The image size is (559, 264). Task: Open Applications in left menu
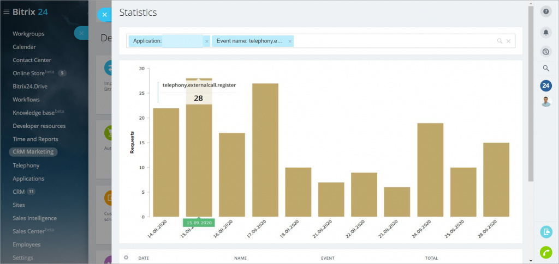click(x=28, y=179)
